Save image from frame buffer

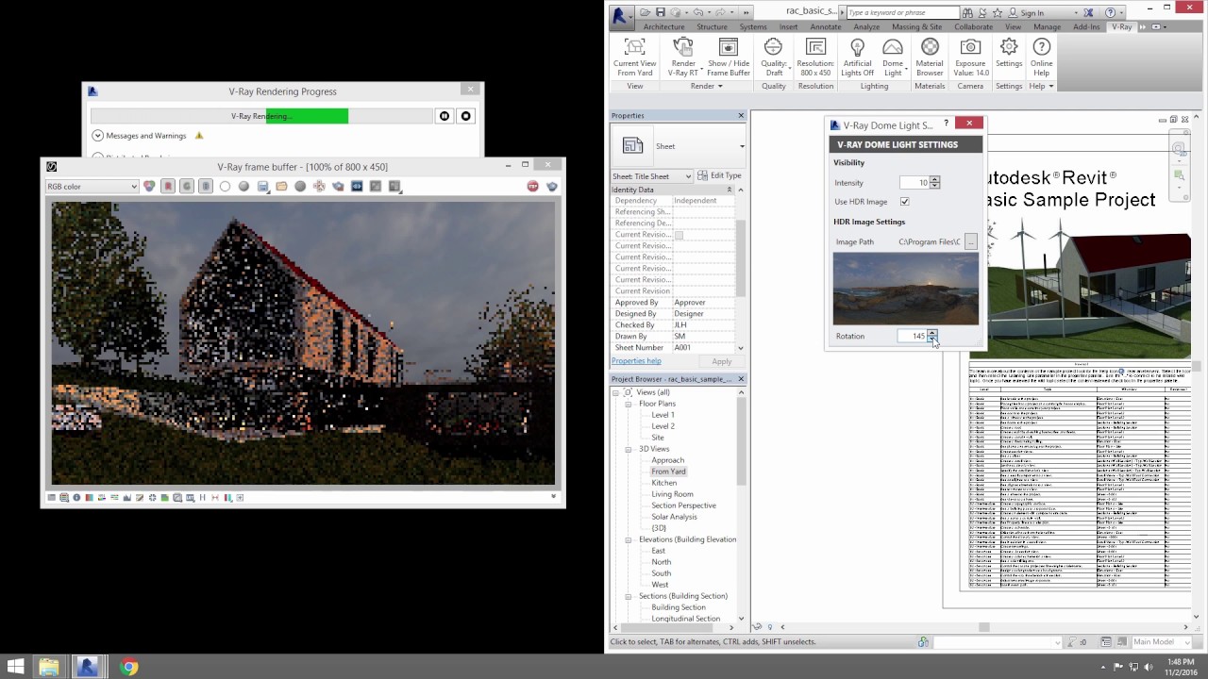[262, 187]
